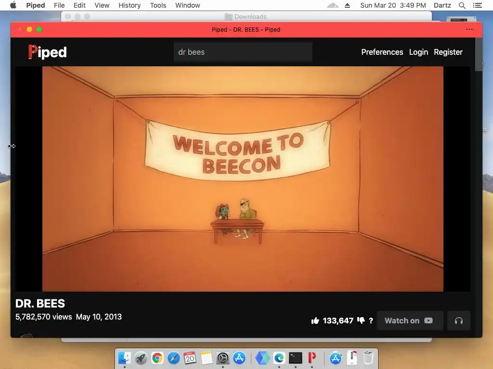Click the thumbs-down dislike icon
493x369 pixels.
point(361,320)
